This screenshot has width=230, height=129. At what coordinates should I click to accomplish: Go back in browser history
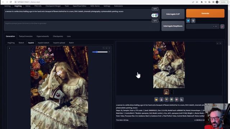[3, 2]
